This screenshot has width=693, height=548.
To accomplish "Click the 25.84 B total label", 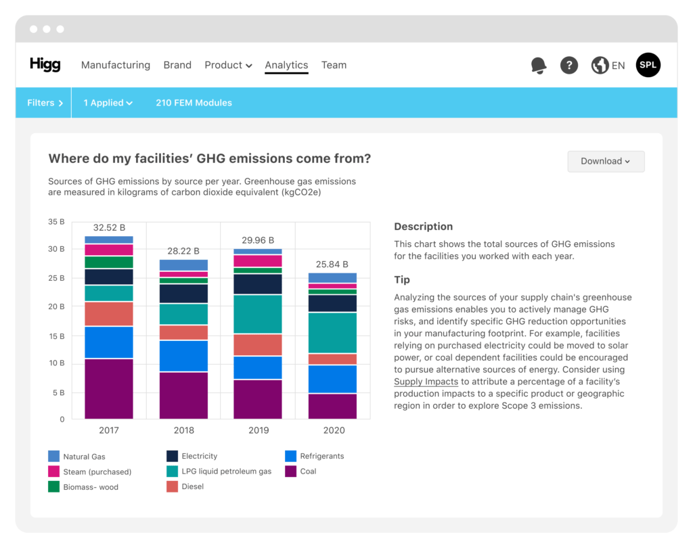I will pyautogui.click(x=332, y=265).
